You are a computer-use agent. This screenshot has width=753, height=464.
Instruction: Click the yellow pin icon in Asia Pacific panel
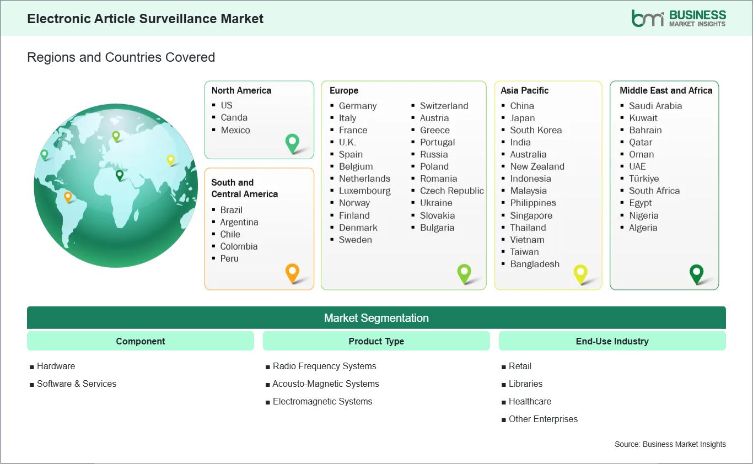point(580,273)
